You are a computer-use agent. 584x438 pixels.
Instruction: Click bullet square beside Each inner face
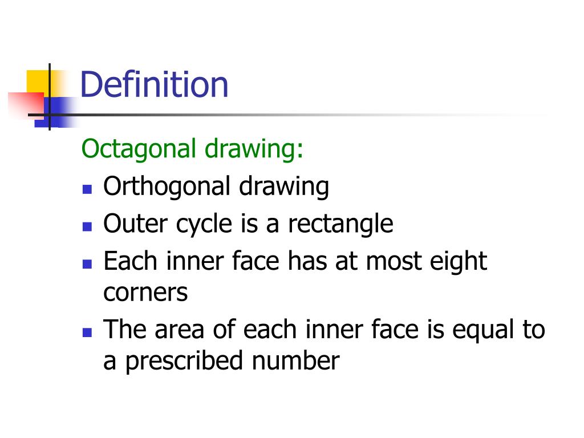click(x=87, y=264)
